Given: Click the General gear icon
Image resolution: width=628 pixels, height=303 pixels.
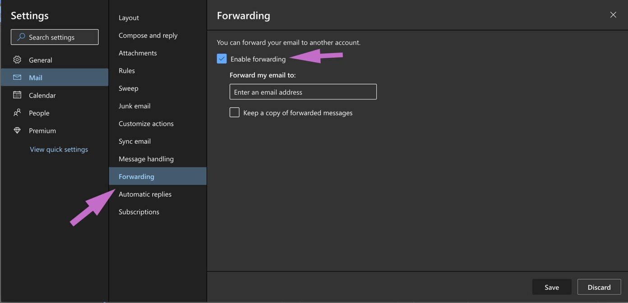Looking at the screenshot, I should pos(17,59).
